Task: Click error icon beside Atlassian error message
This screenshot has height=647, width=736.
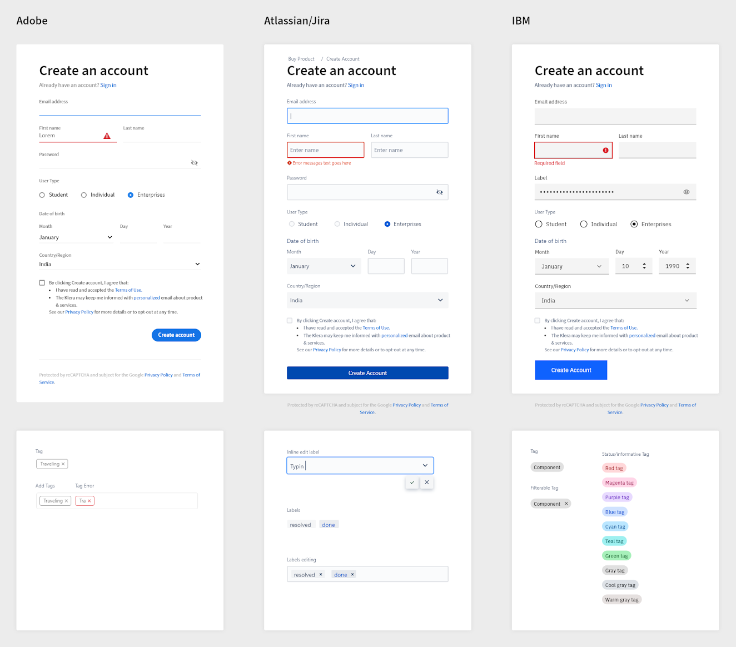Action: [289, 163]
